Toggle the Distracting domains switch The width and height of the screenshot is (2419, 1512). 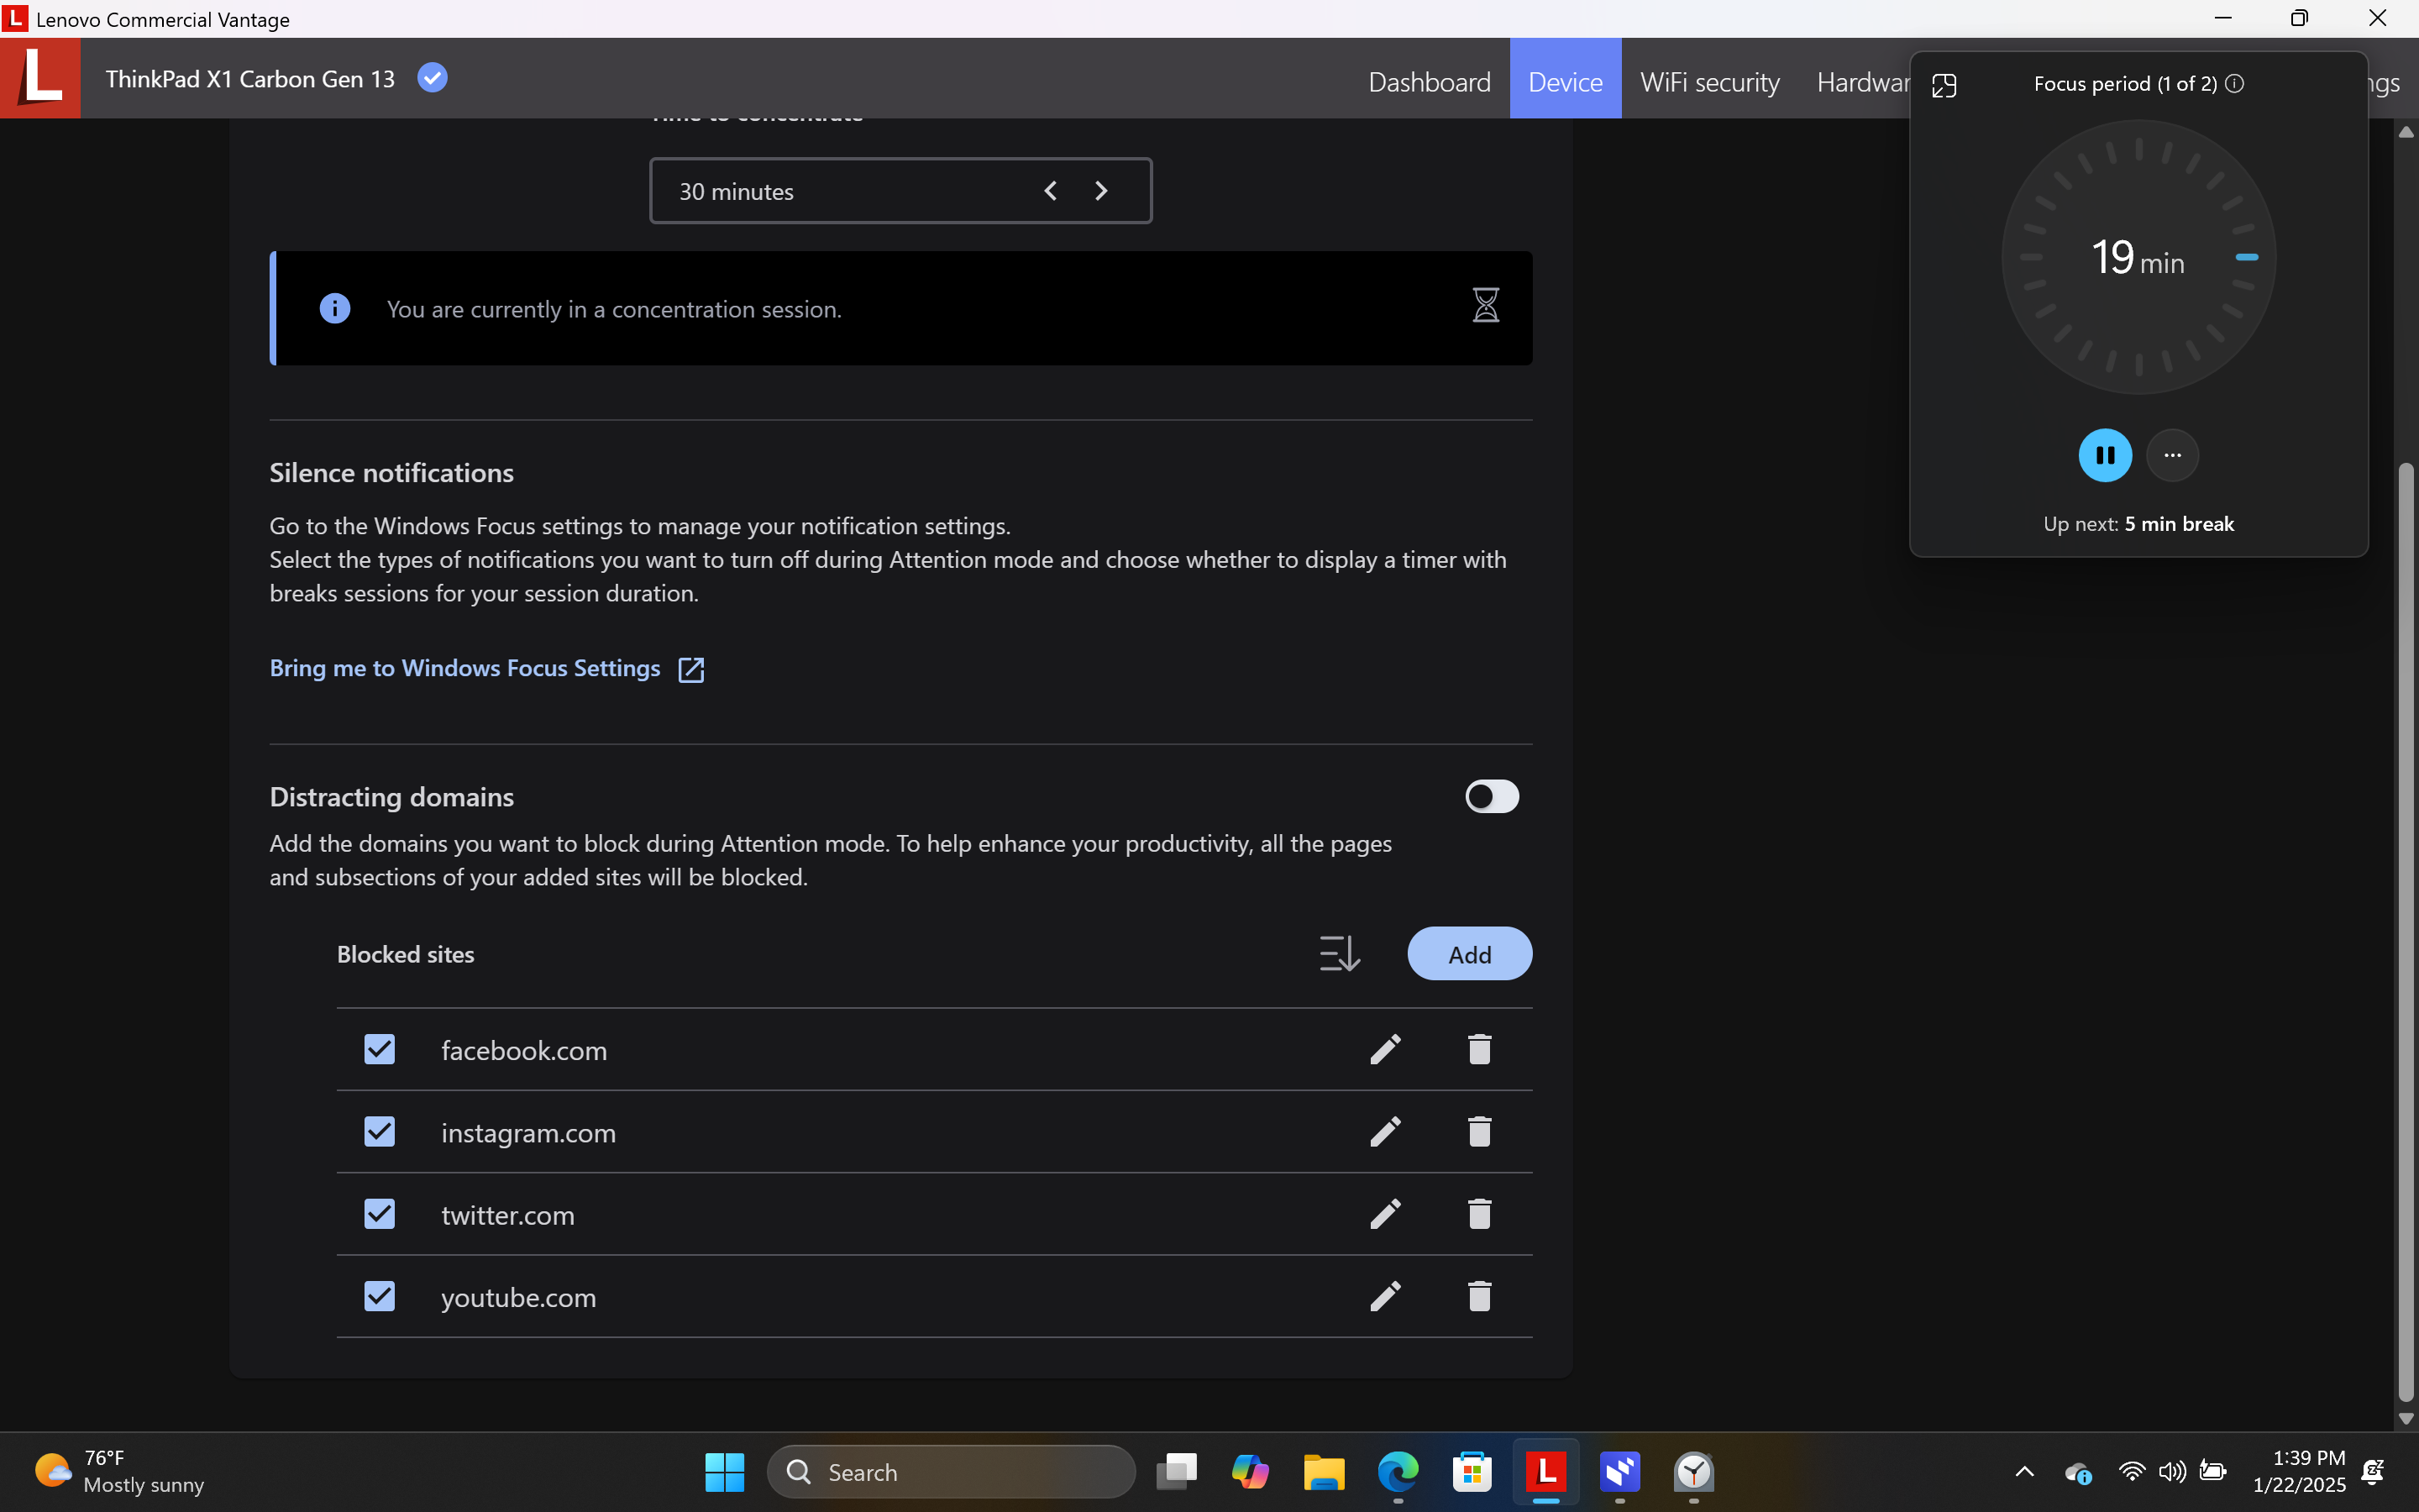(1493, 797)
